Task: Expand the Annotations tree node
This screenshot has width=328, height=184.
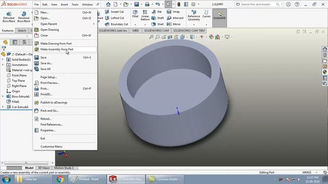Action: click(3, 65)
